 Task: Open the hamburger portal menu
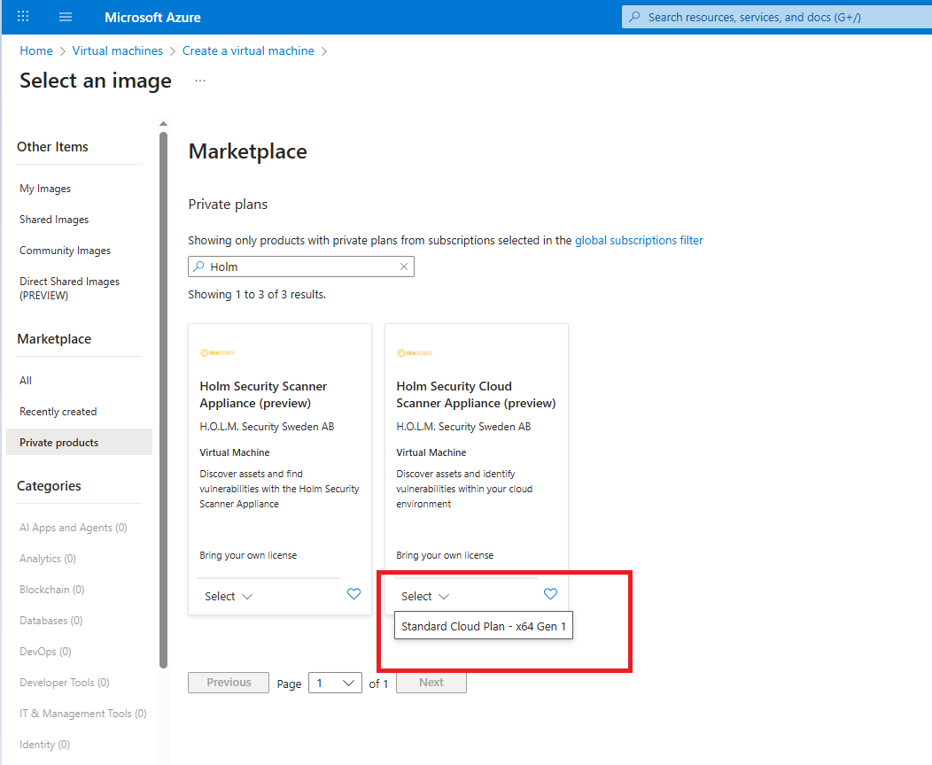66,17
